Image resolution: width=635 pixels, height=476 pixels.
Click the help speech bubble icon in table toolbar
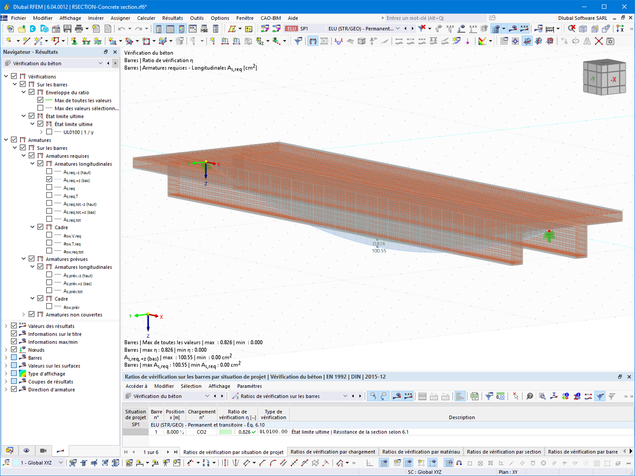[529, 396]
